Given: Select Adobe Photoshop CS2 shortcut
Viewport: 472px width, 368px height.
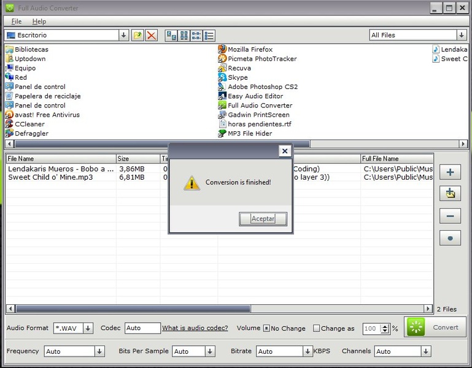Looking at the screenshot, I should (x=258, y=86).
